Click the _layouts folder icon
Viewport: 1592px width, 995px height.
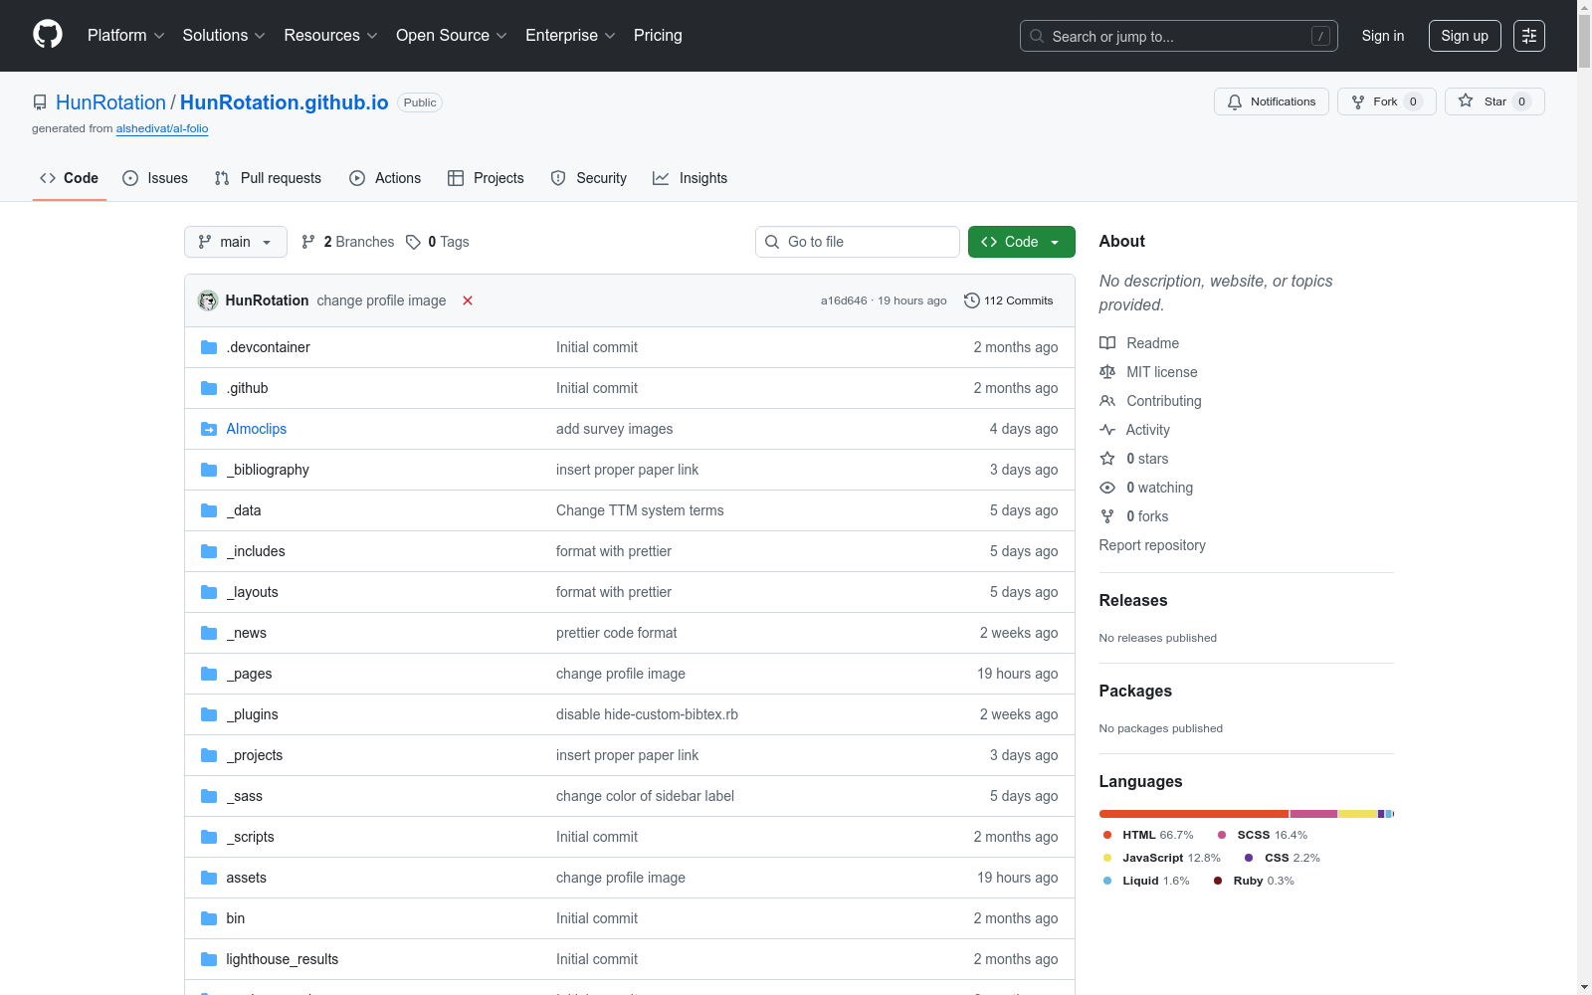coord(209,592)
